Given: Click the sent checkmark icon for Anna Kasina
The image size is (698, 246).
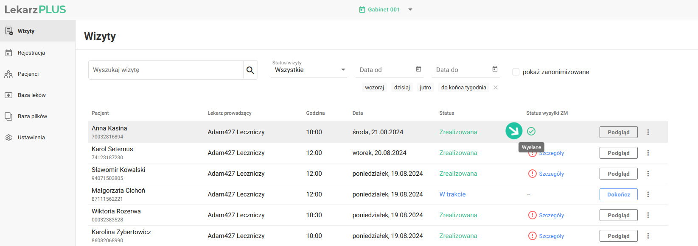Looking at the screenshot, I should click(x=531, y=131).
